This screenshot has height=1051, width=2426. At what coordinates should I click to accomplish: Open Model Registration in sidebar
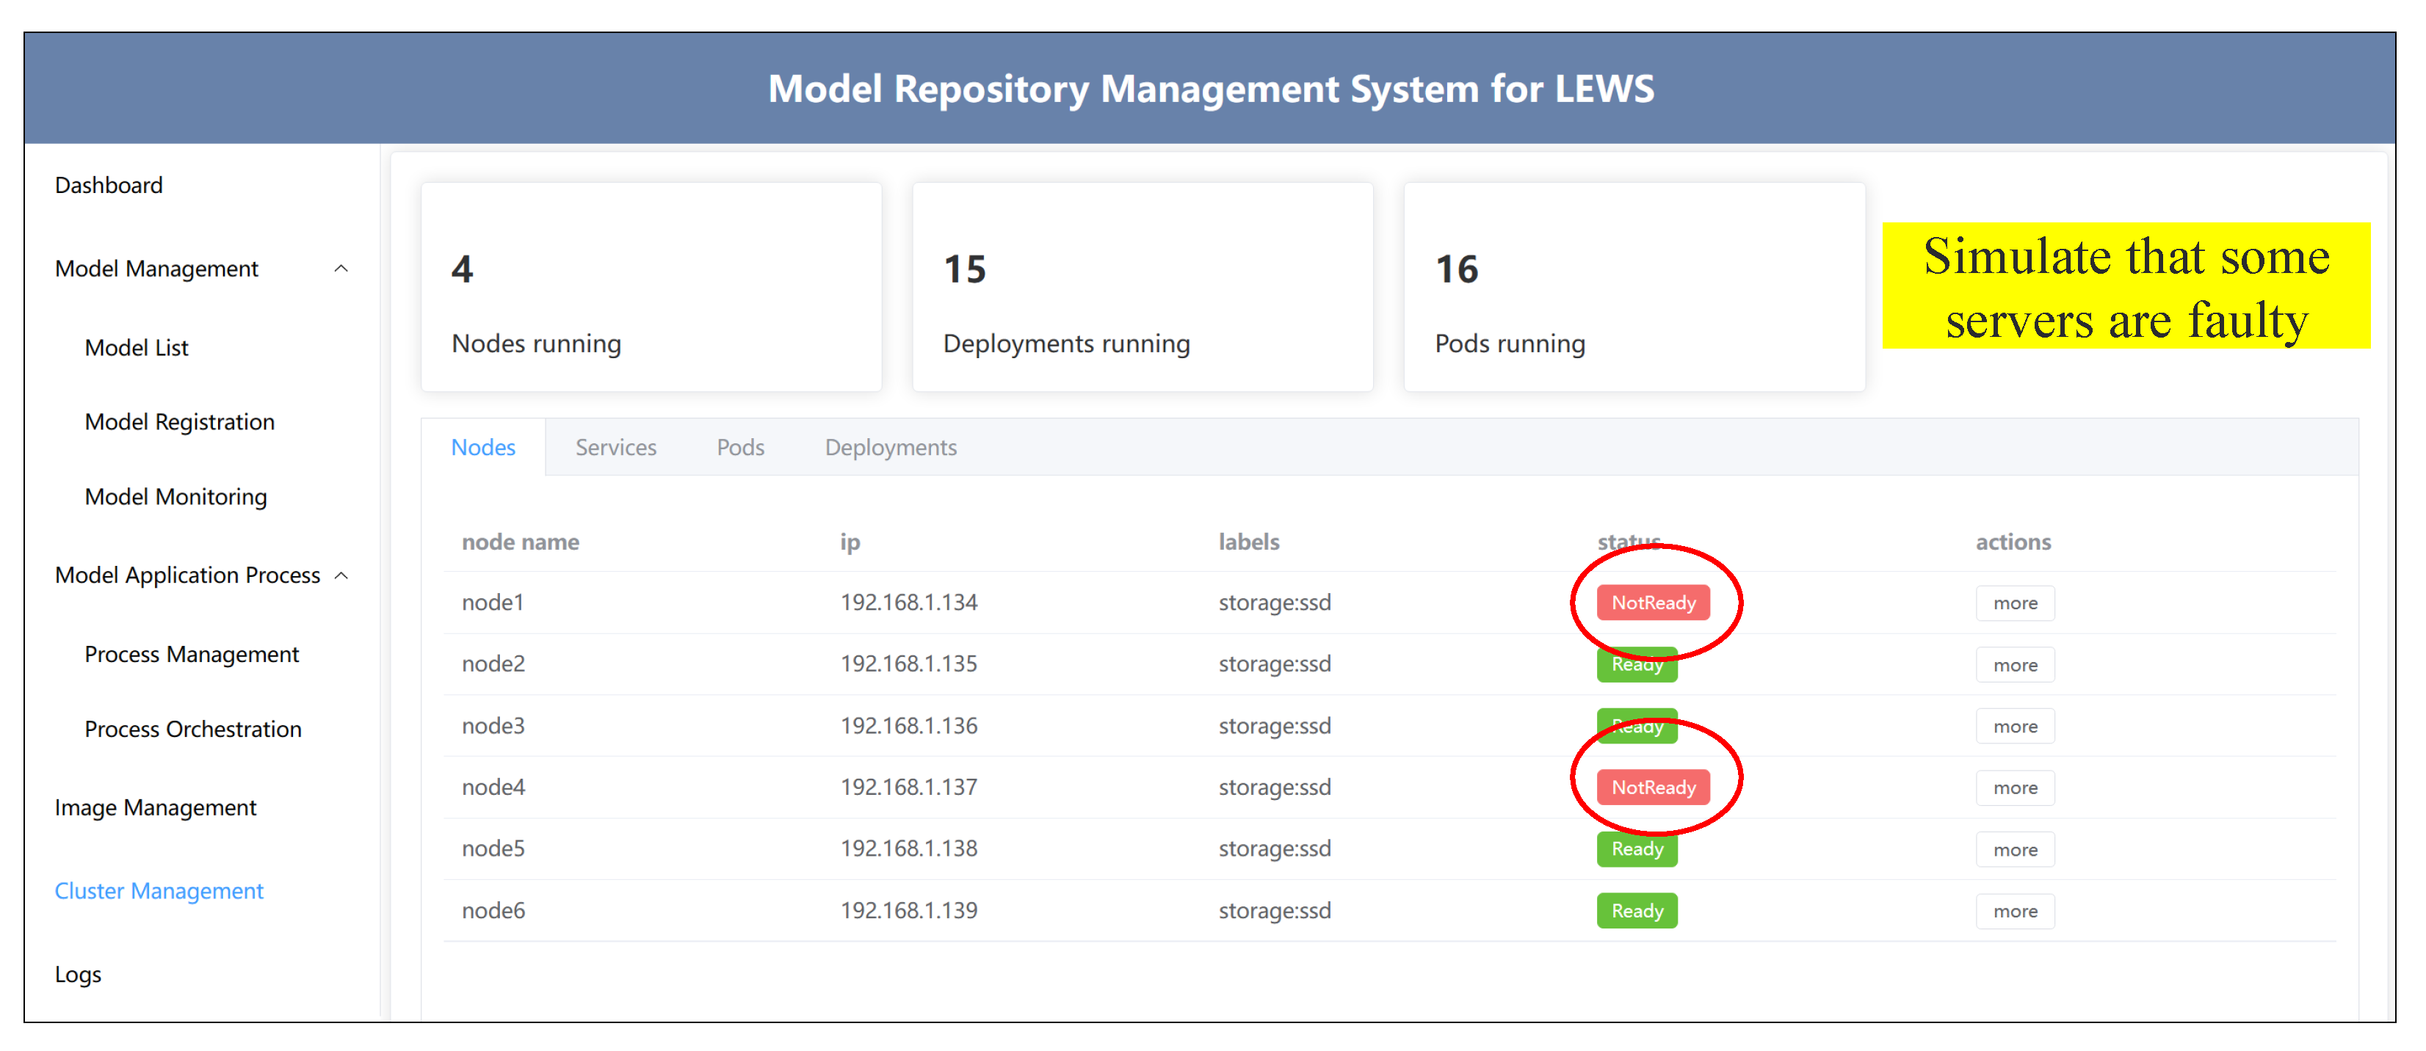179,422
